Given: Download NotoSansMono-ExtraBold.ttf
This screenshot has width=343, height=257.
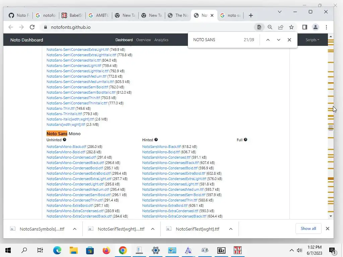Looking at the screenshot, I should click(165, 205).
